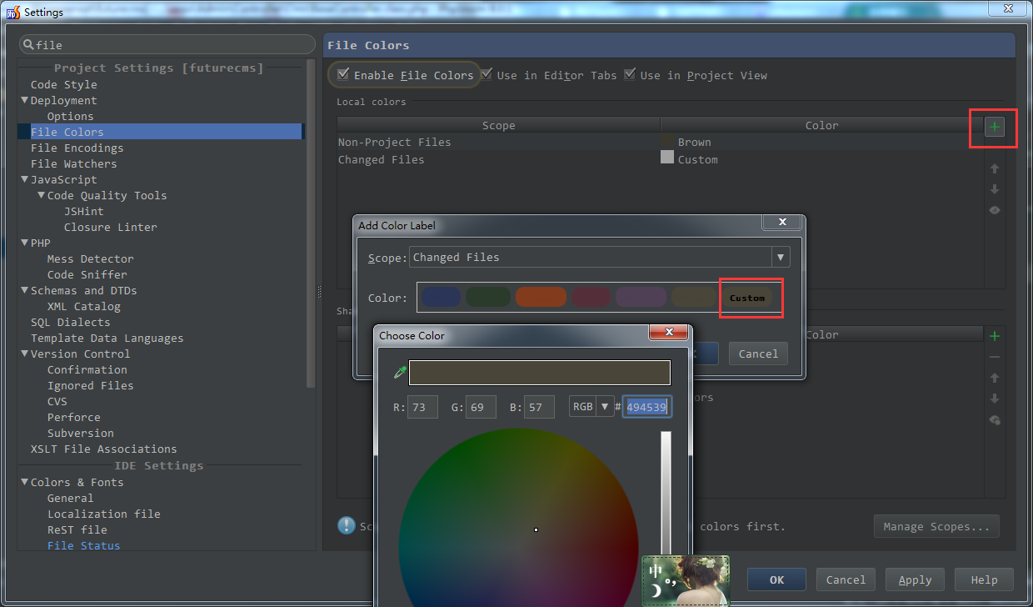
Task: Toggle Enable File Colors checkbox
Action: [x=342, y=74]
